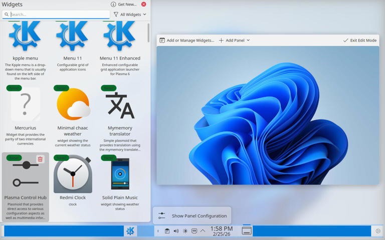Uninstall Plasma Control Hub via trash icon

point(40,159)
